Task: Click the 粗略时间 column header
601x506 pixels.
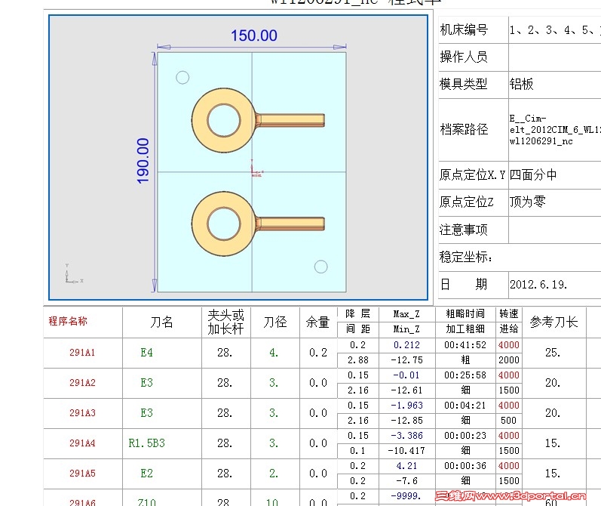Action: tap(465, 314)
